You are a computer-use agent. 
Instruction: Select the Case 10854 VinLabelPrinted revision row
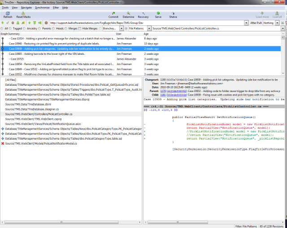pyautogui.click(x=140, y=64)
